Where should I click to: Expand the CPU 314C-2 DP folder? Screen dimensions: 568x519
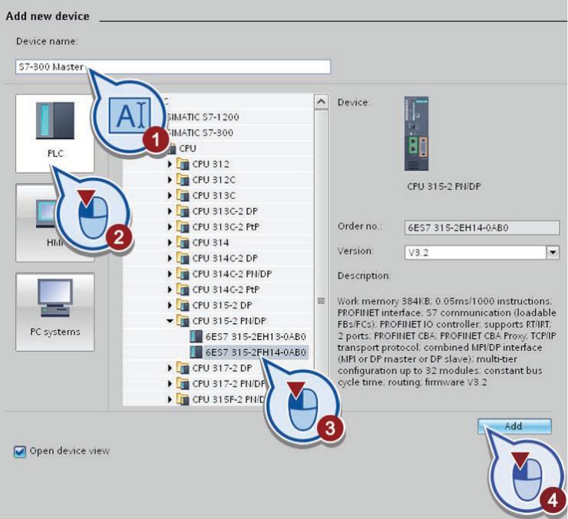(x=170, y=259)
